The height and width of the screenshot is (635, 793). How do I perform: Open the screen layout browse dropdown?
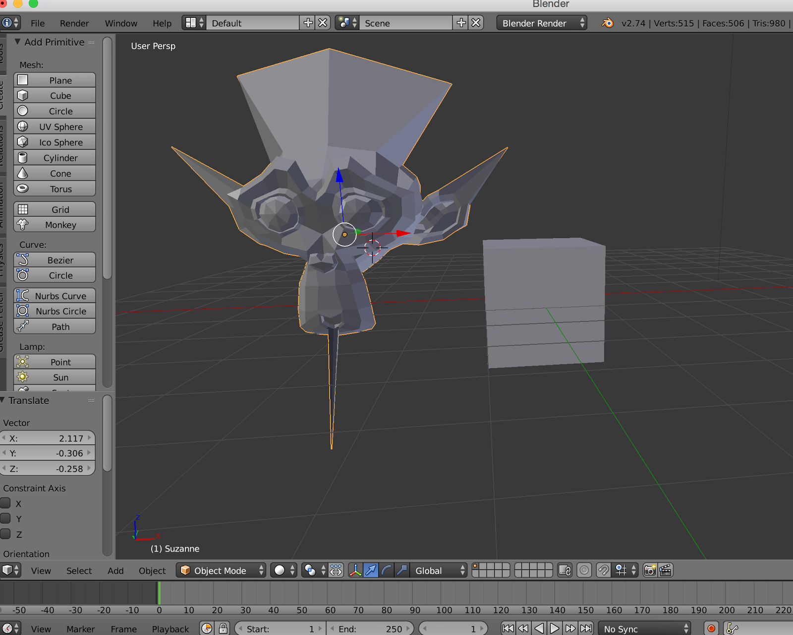coord(194,23)
